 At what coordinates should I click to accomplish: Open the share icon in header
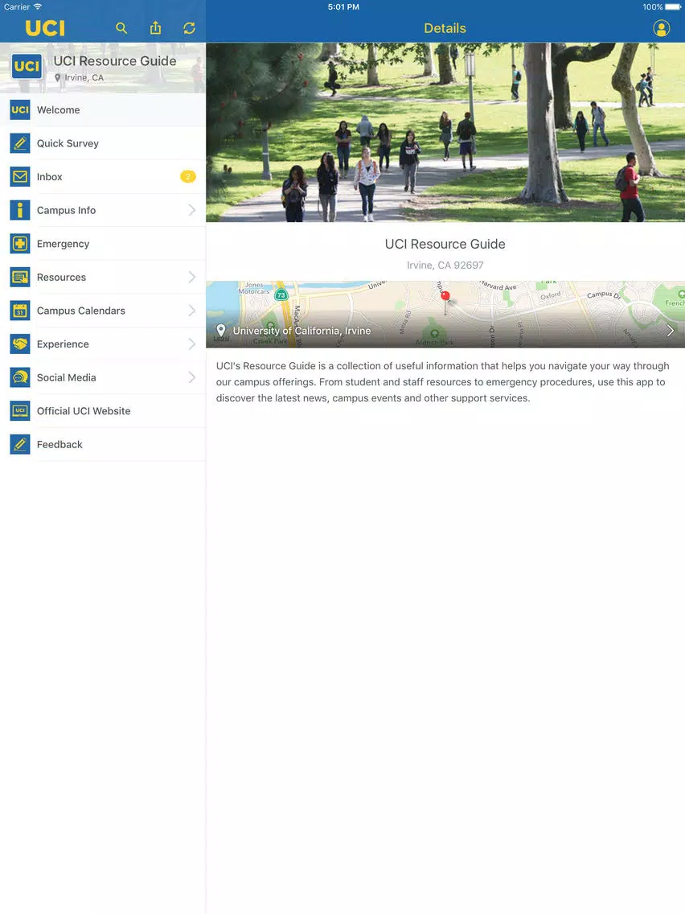[155, 28]
